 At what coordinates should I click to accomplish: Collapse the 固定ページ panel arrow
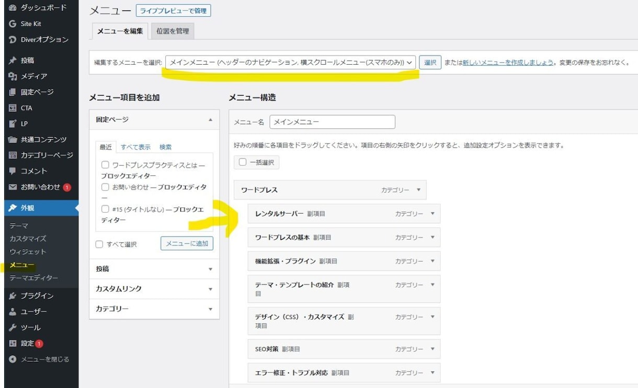(210, 120)
